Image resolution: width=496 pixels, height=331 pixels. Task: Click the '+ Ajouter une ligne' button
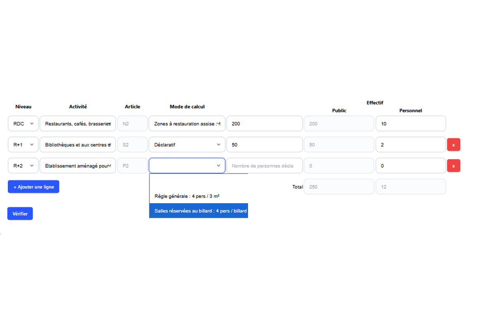(33, 187)
